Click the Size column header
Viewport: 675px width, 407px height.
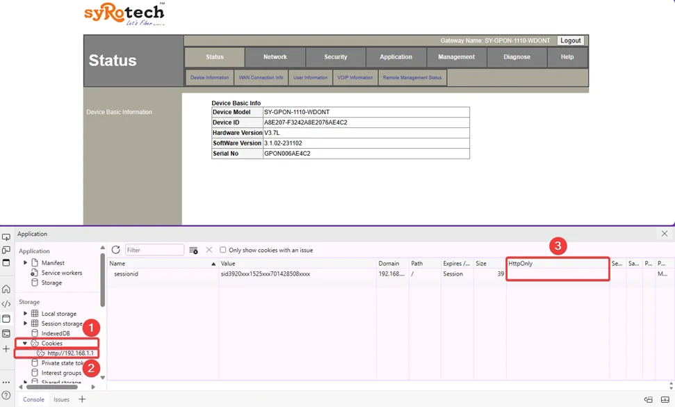489,263
